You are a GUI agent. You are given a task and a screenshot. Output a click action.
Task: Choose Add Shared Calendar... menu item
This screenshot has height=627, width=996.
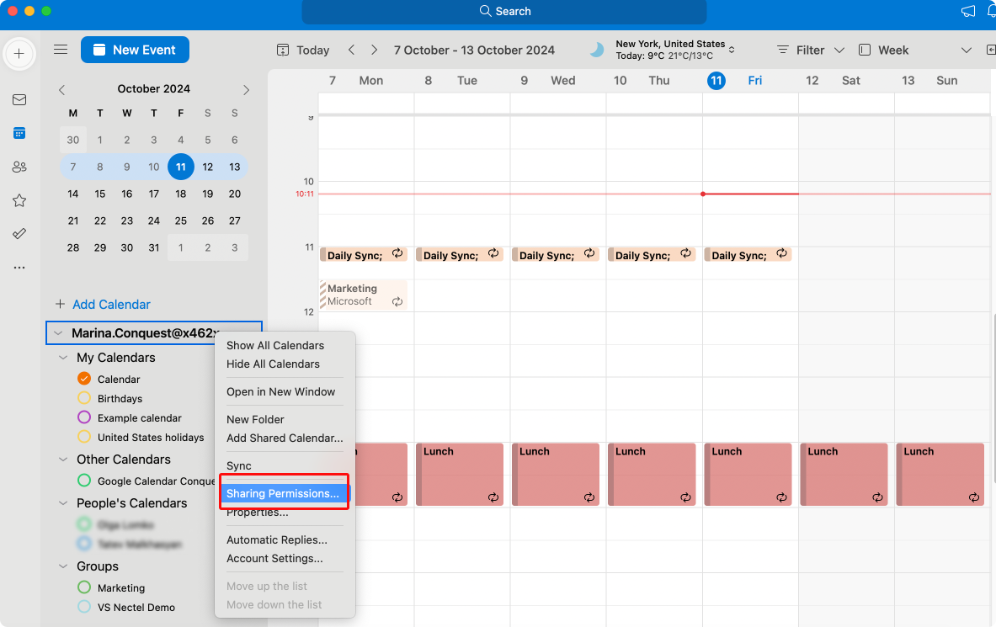pyautogui.click(x=285, y=438)
